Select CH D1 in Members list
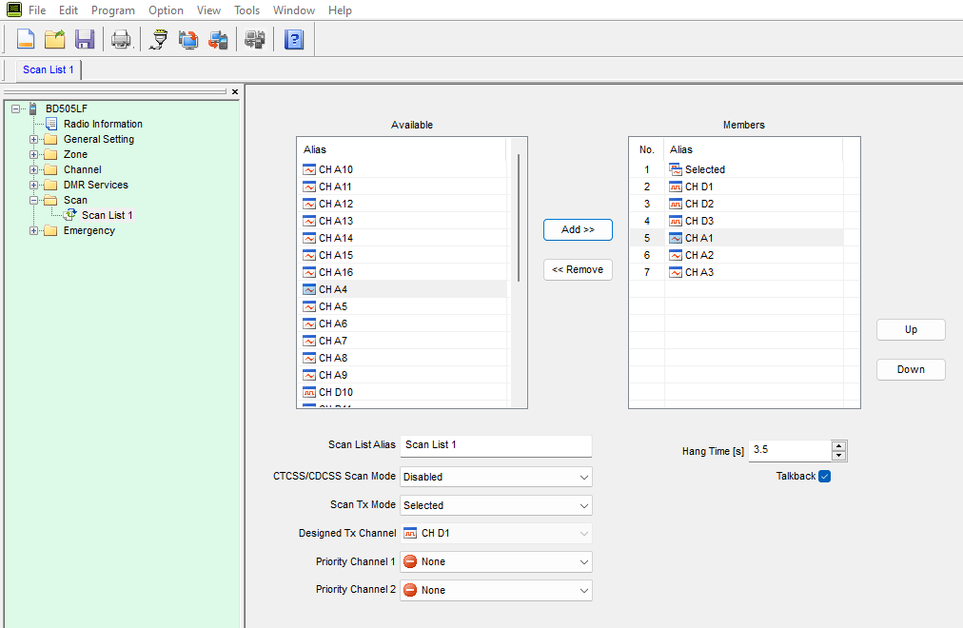The height and width of the screenshot is (628, 963). (x=737, y=186)
